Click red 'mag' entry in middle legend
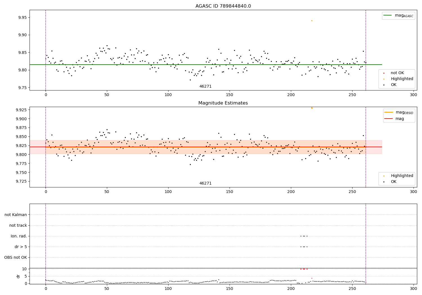Image resolution: width=422 pixels, height=295 pixels. click(400, 119)
